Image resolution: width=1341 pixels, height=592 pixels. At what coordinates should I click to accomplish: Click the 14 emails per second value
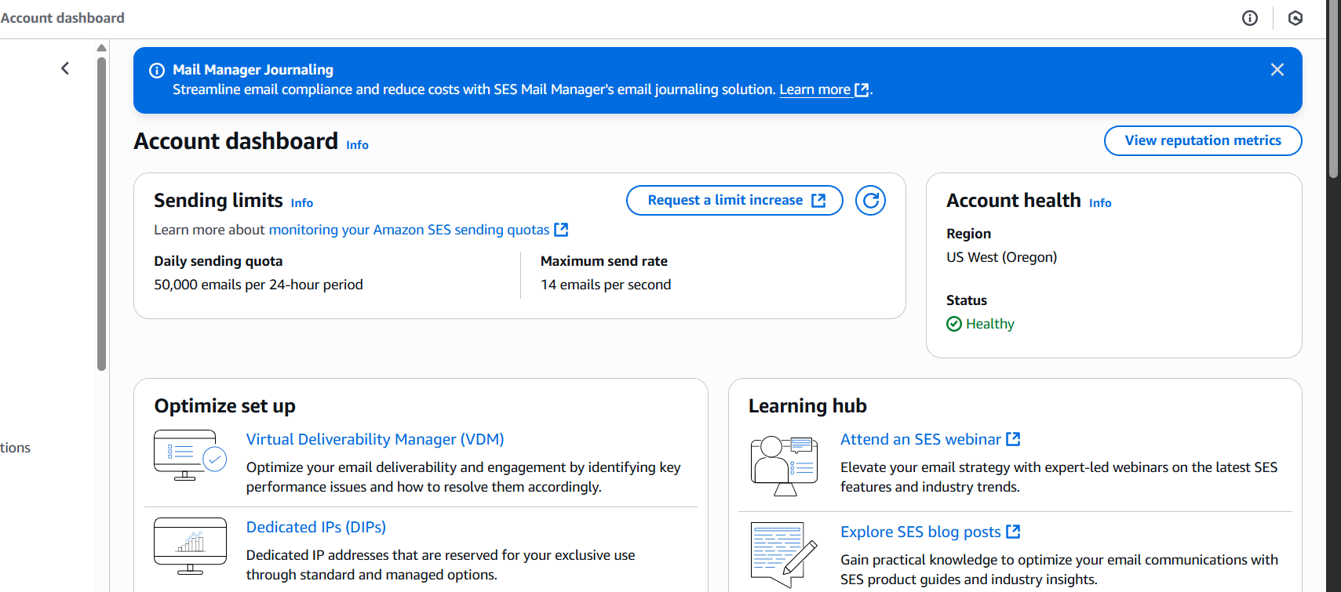tap(606, 285)
